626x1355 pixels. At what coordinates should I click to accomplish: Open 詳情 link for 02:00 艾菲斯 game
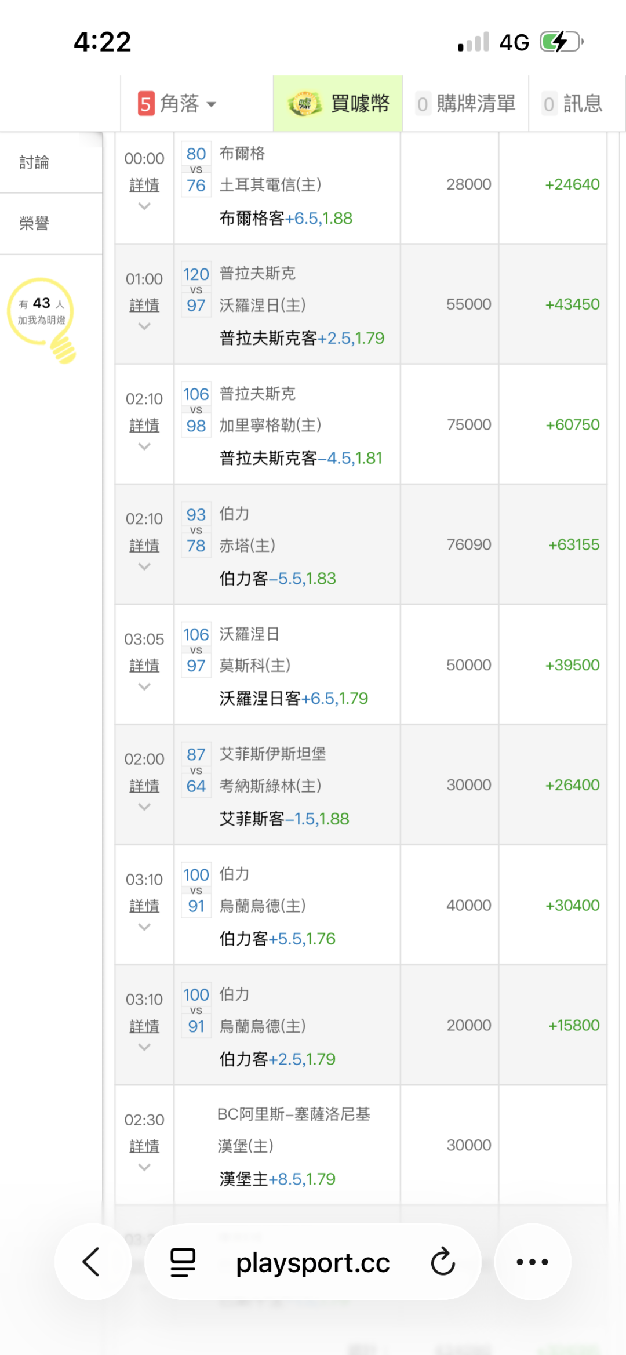(144, 786)
